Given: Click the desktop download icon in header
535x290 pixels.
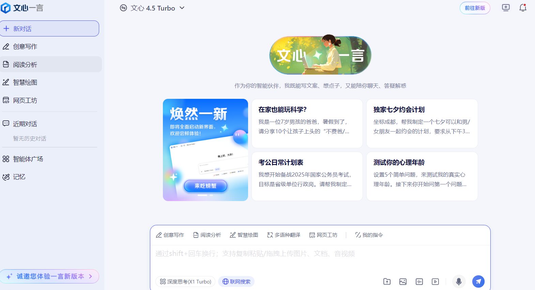Looking at the screenshot, I should click(x=506, y=7).
